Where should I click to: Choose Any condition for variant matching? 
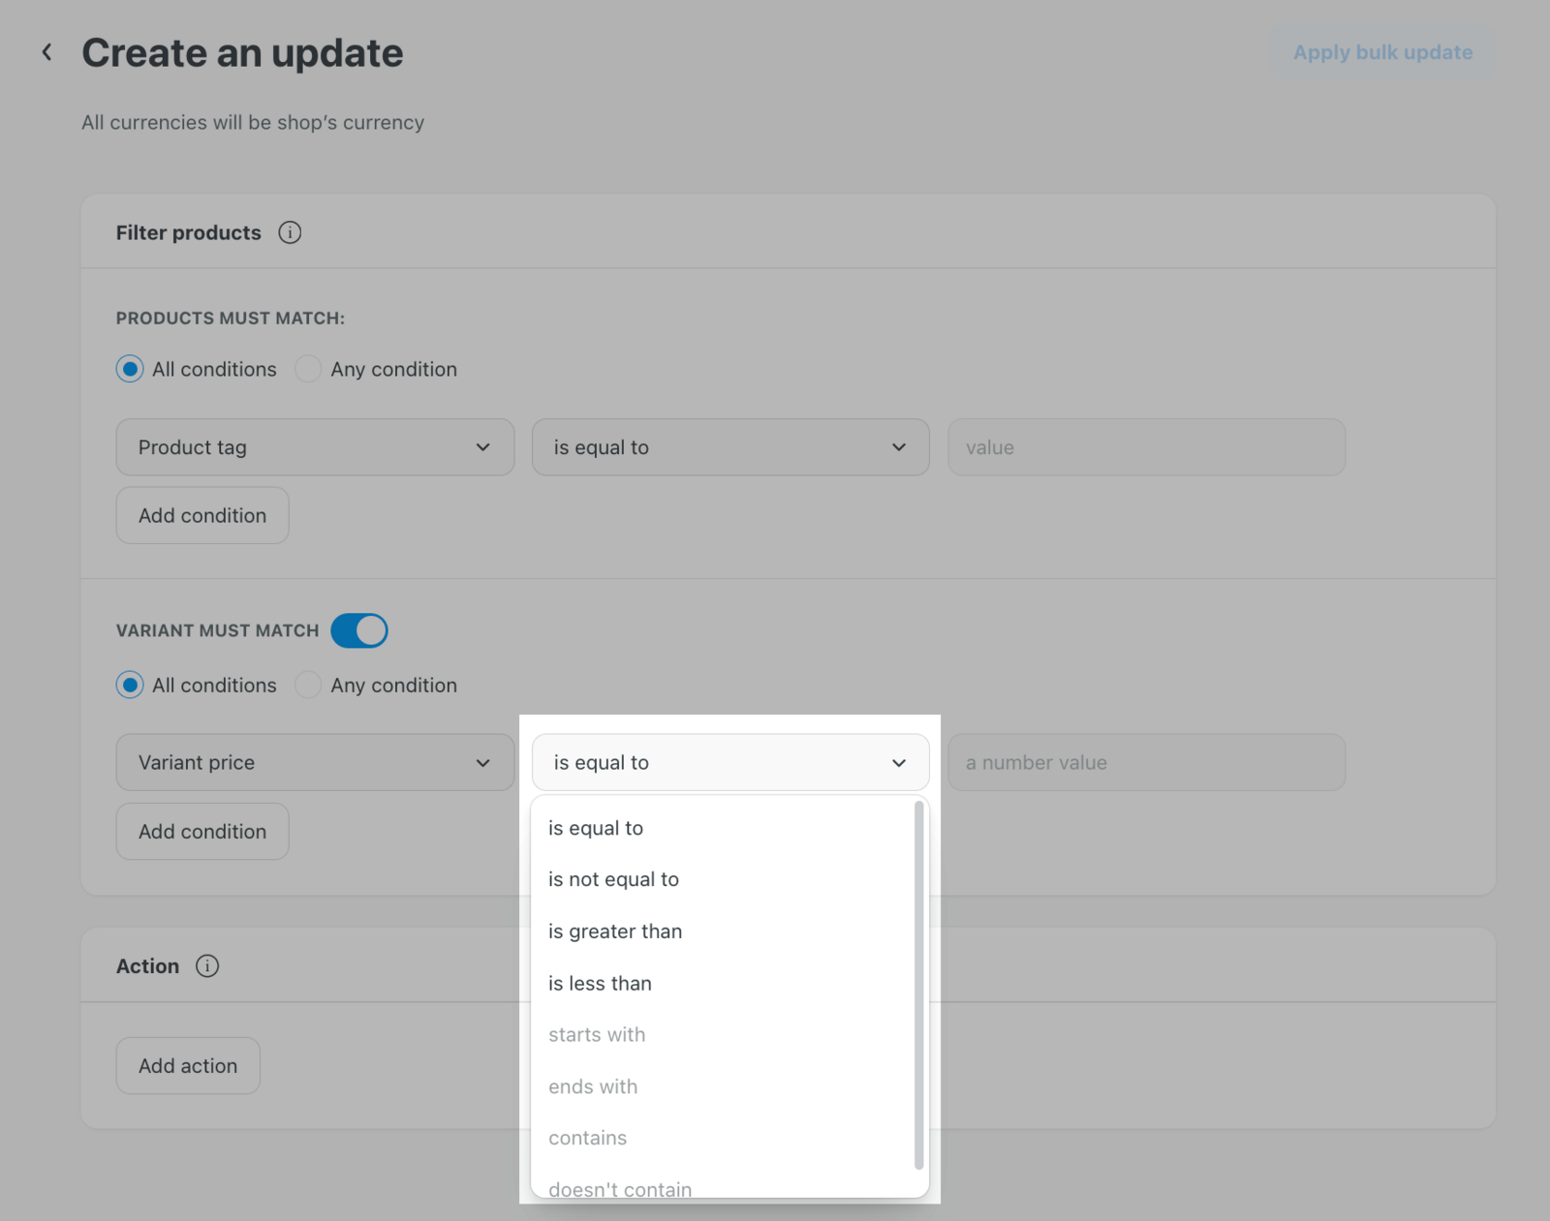(x=308, y=686)
